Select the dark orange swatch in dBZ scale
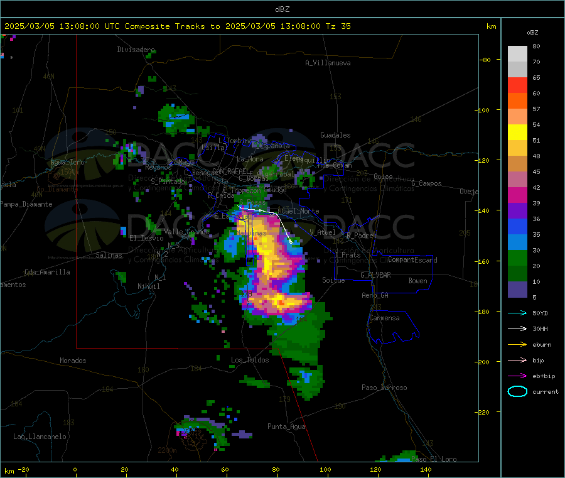The height and width of the screenshot is (478, 565). (517, 101)
